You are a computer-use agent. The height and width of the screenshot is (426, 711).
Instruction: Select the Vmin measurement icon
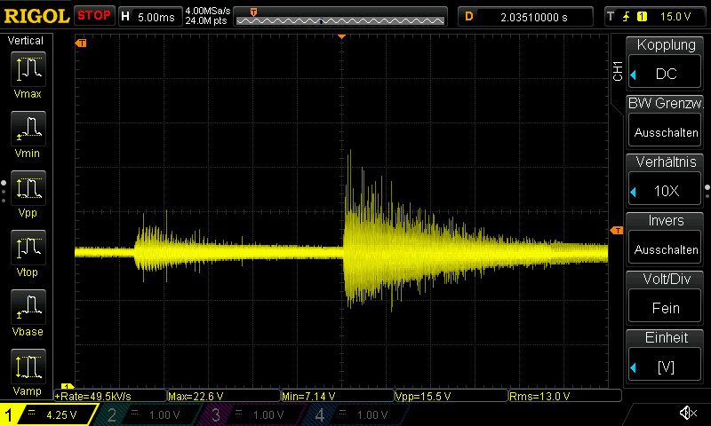(x=27, y=129)
